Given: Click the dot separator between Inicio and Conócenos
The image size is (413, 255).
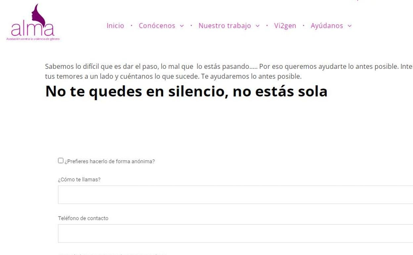Looking at the screenshot, I should click(x=131, y=26).
